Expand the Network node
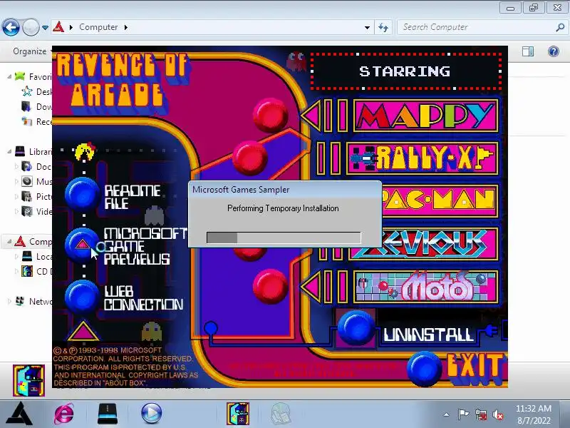570x428 pixels. [9, 301]
